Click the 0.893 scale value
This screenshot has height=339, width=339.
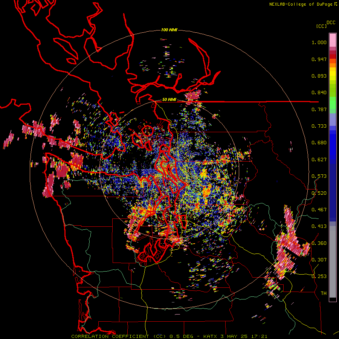[319, 76]
